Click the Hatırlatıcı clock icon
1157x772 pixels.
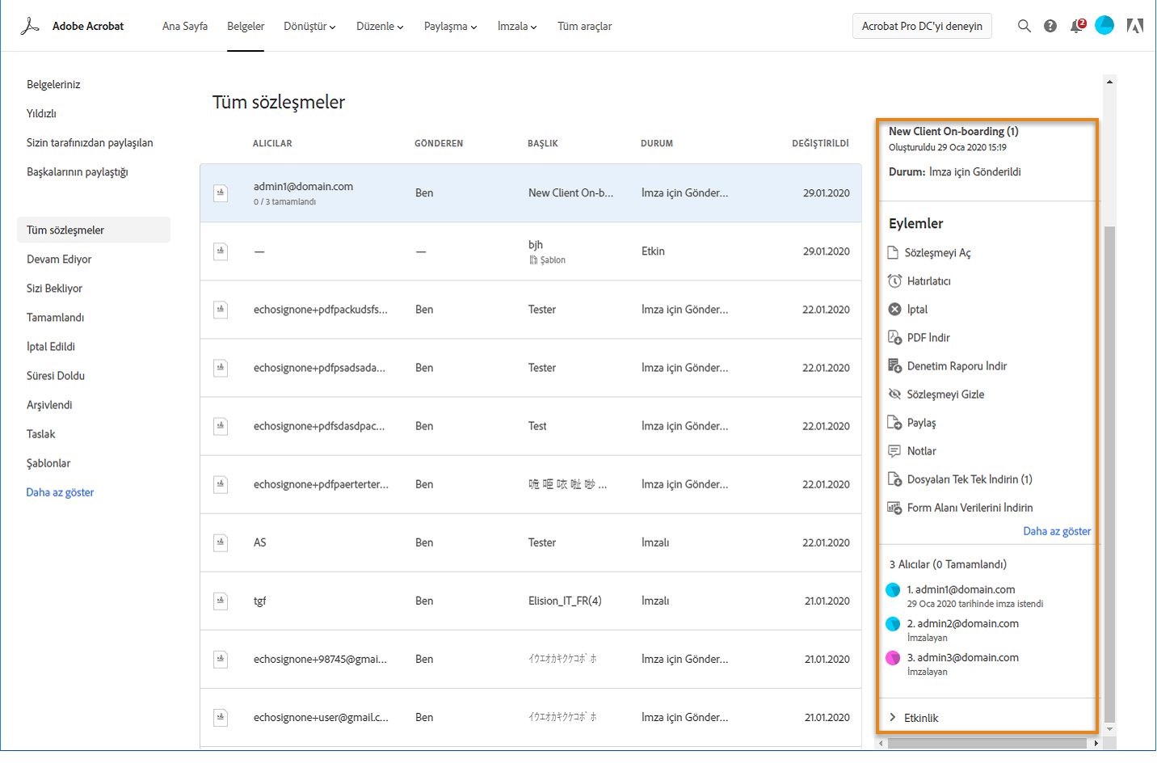coord(894,281)
